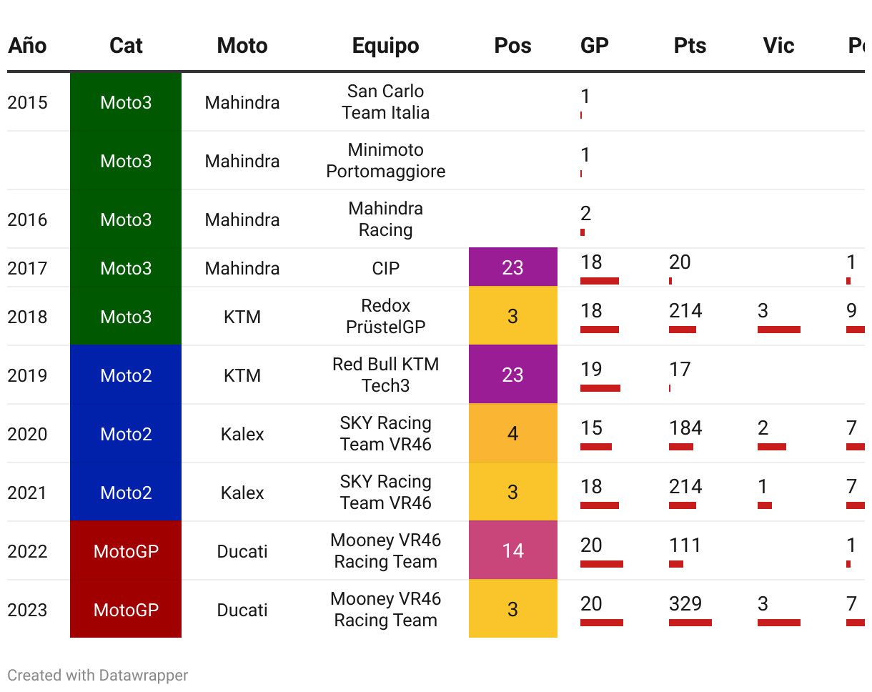Click the green Moto3 cell for 2015
872x692 pixels.
(x=126, y=102)
